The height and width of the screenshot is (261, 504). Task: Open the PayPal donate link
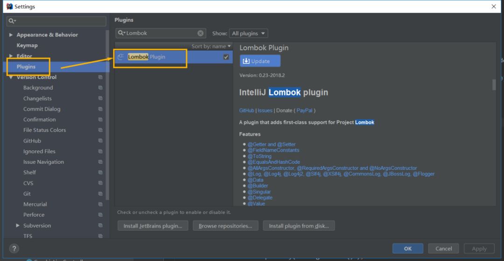click(x=304, y=110)
